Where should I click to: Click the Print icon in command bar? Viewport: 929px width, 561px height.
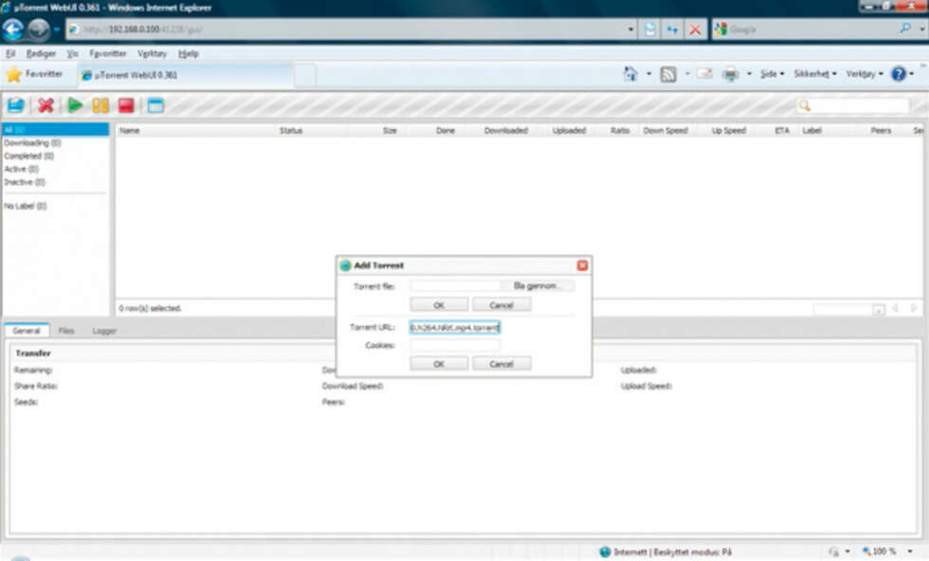731,74
